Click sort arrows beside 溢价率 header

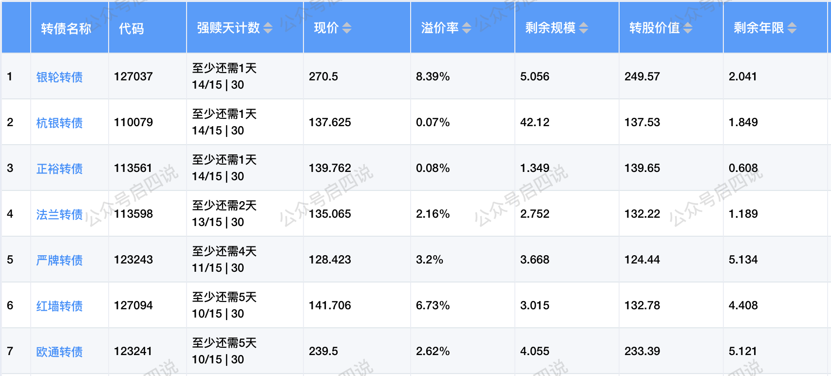pos(466,28)
